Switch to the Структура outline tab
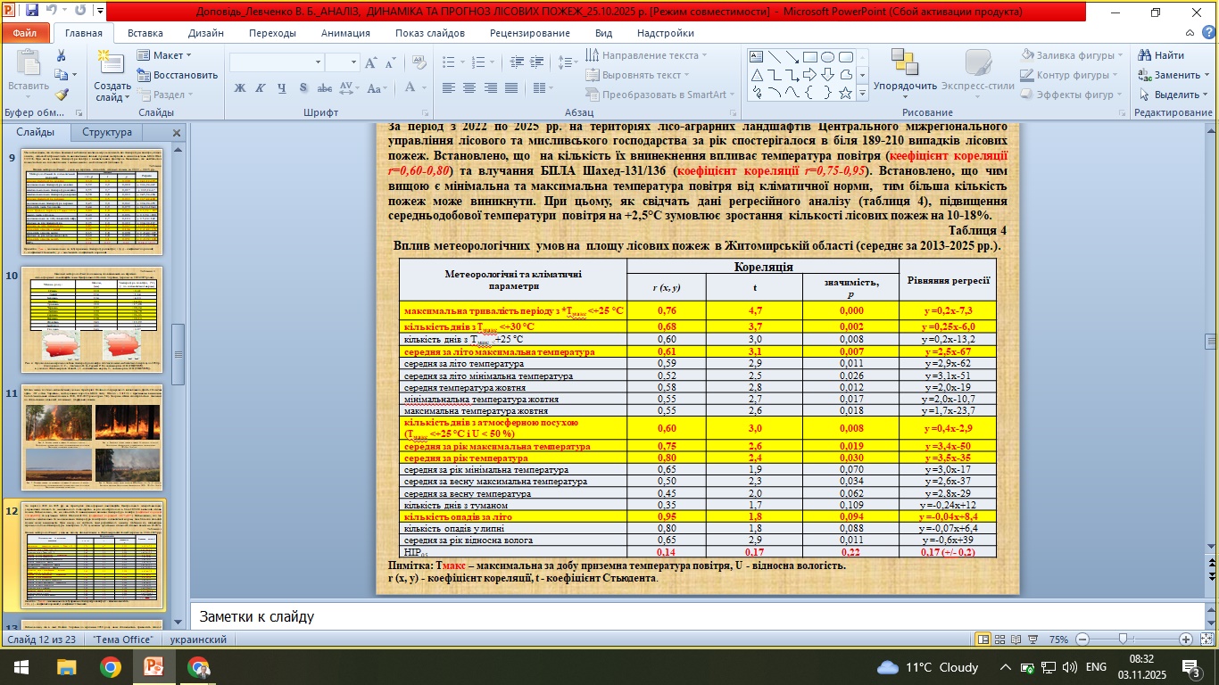Image resolution: width=1219 pixels, height=685 pixels. 107,133
